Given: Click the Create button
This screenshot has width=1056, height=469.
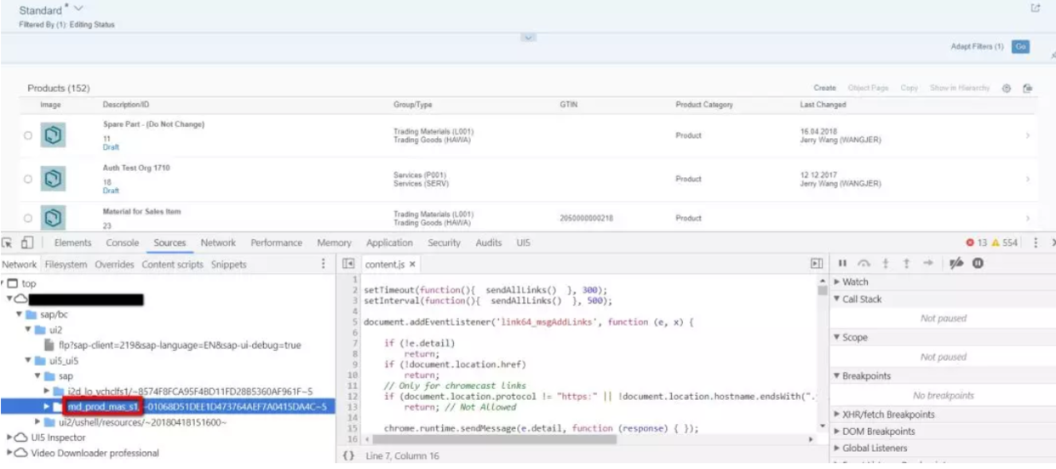Looking at the screenshot, I should click(824, 88).
